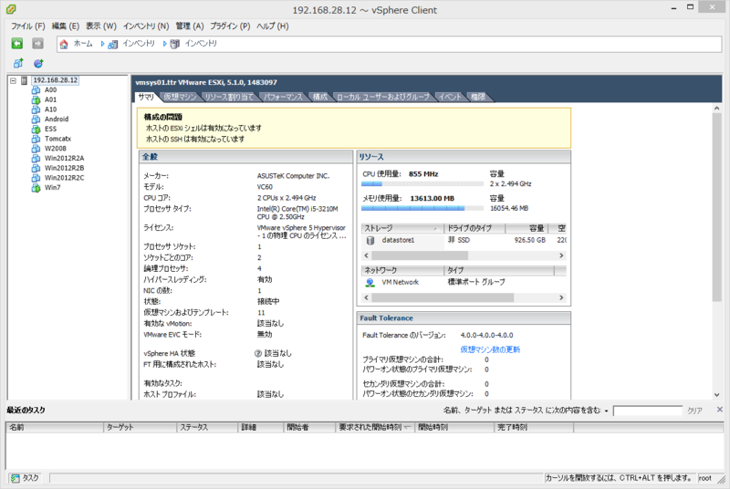730x489 pixels.
Task: Select the W2008 VM icon
Action: [36, 149]
